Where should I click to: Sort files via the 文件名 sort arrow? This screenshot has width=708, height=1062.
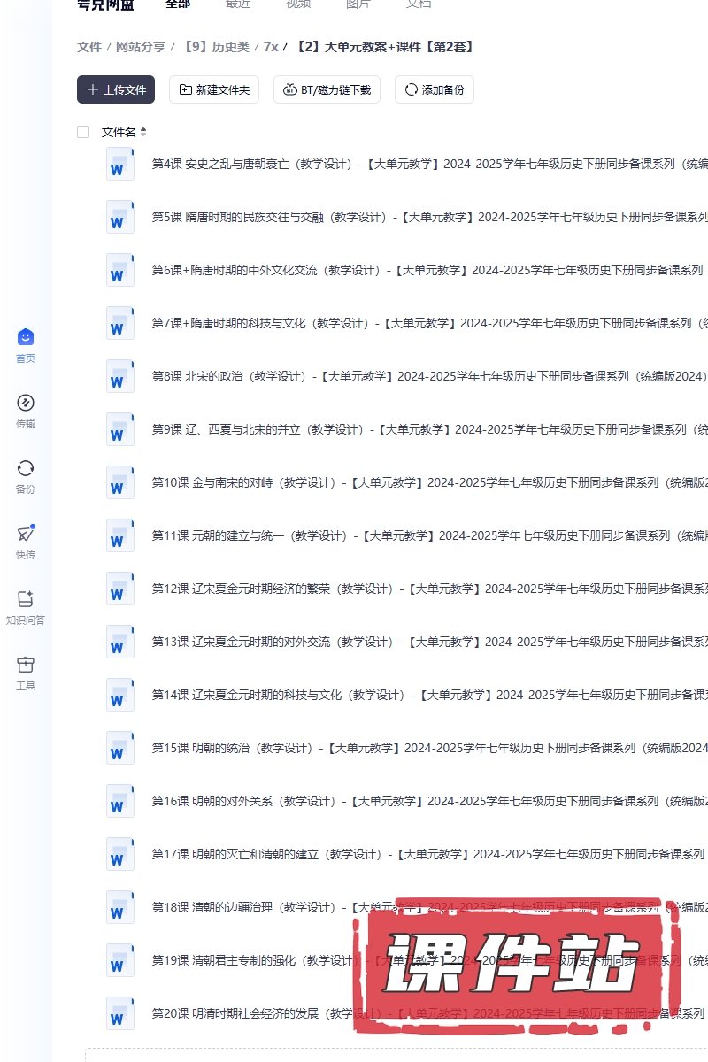143,132
